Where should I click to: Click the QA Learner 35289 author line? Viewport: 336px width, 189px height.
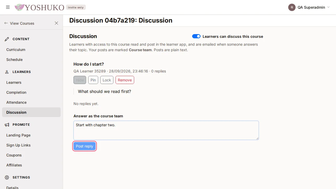(120, 71)
